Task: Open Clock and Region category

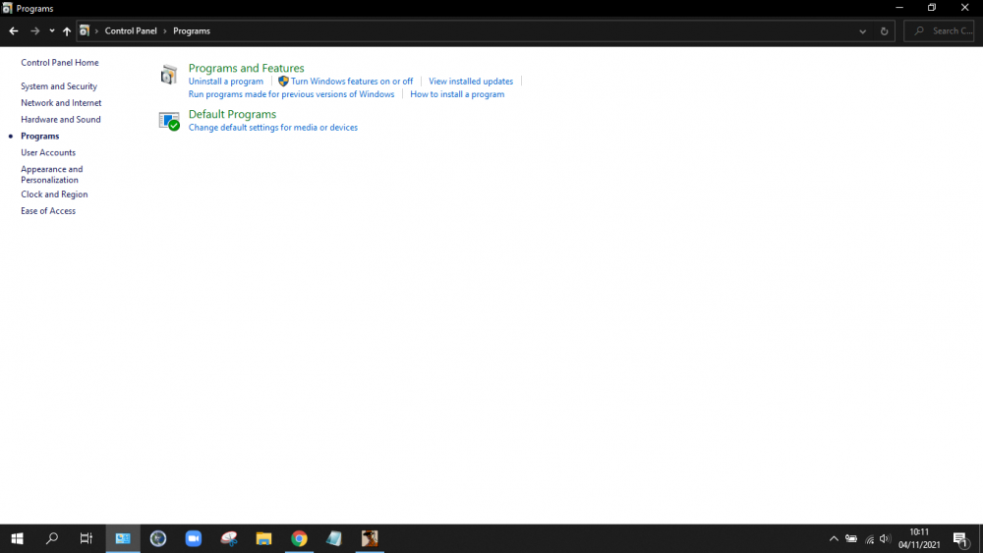Action: pyautogui.click(x=54, y=194)
